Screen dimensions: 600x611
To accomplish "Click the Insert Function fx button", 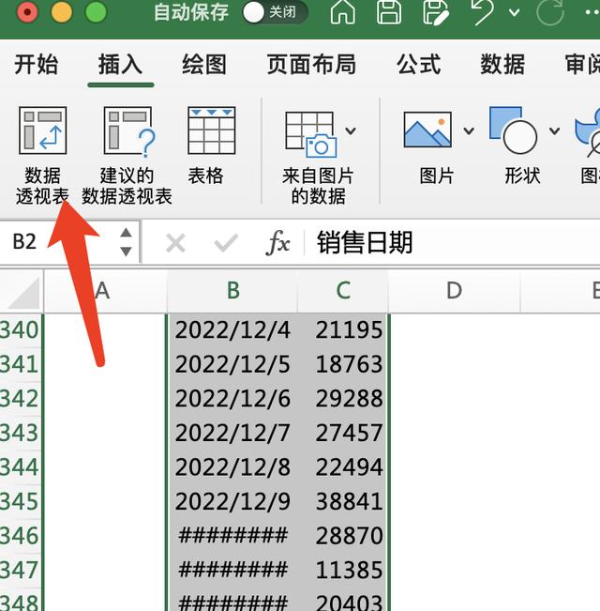I will (x=278, y=244).
